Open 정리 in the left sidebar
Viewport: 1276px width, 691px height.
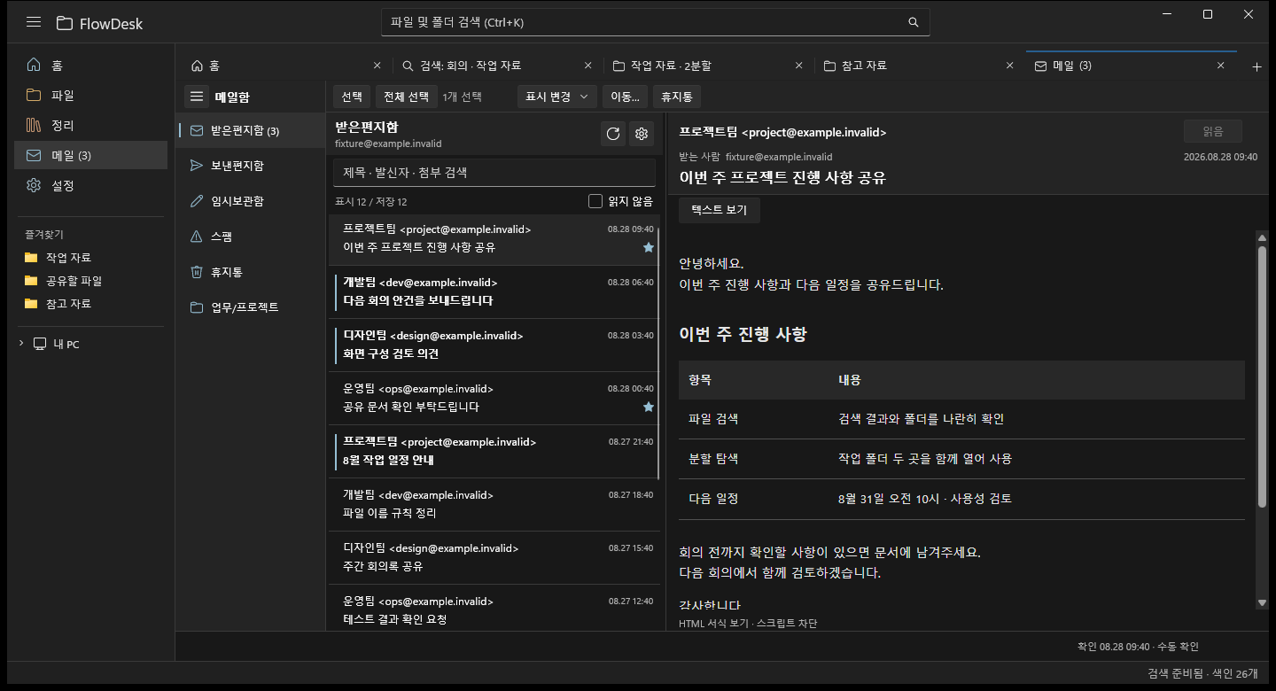coord(91,125)
